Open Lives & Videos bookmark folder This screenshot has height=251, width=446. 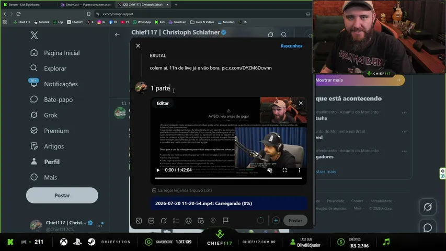202,22
